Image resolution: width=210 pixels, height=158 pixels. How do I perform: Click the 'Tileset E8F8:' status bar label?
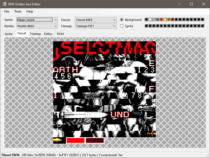[11, 155]
